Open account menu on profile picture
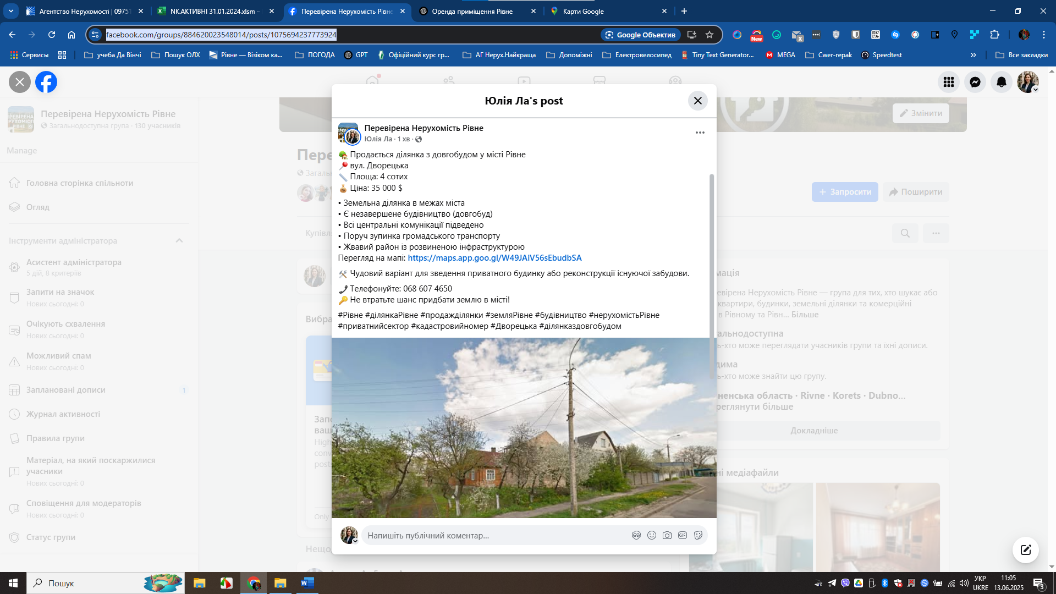 [x=1027, y=82]
